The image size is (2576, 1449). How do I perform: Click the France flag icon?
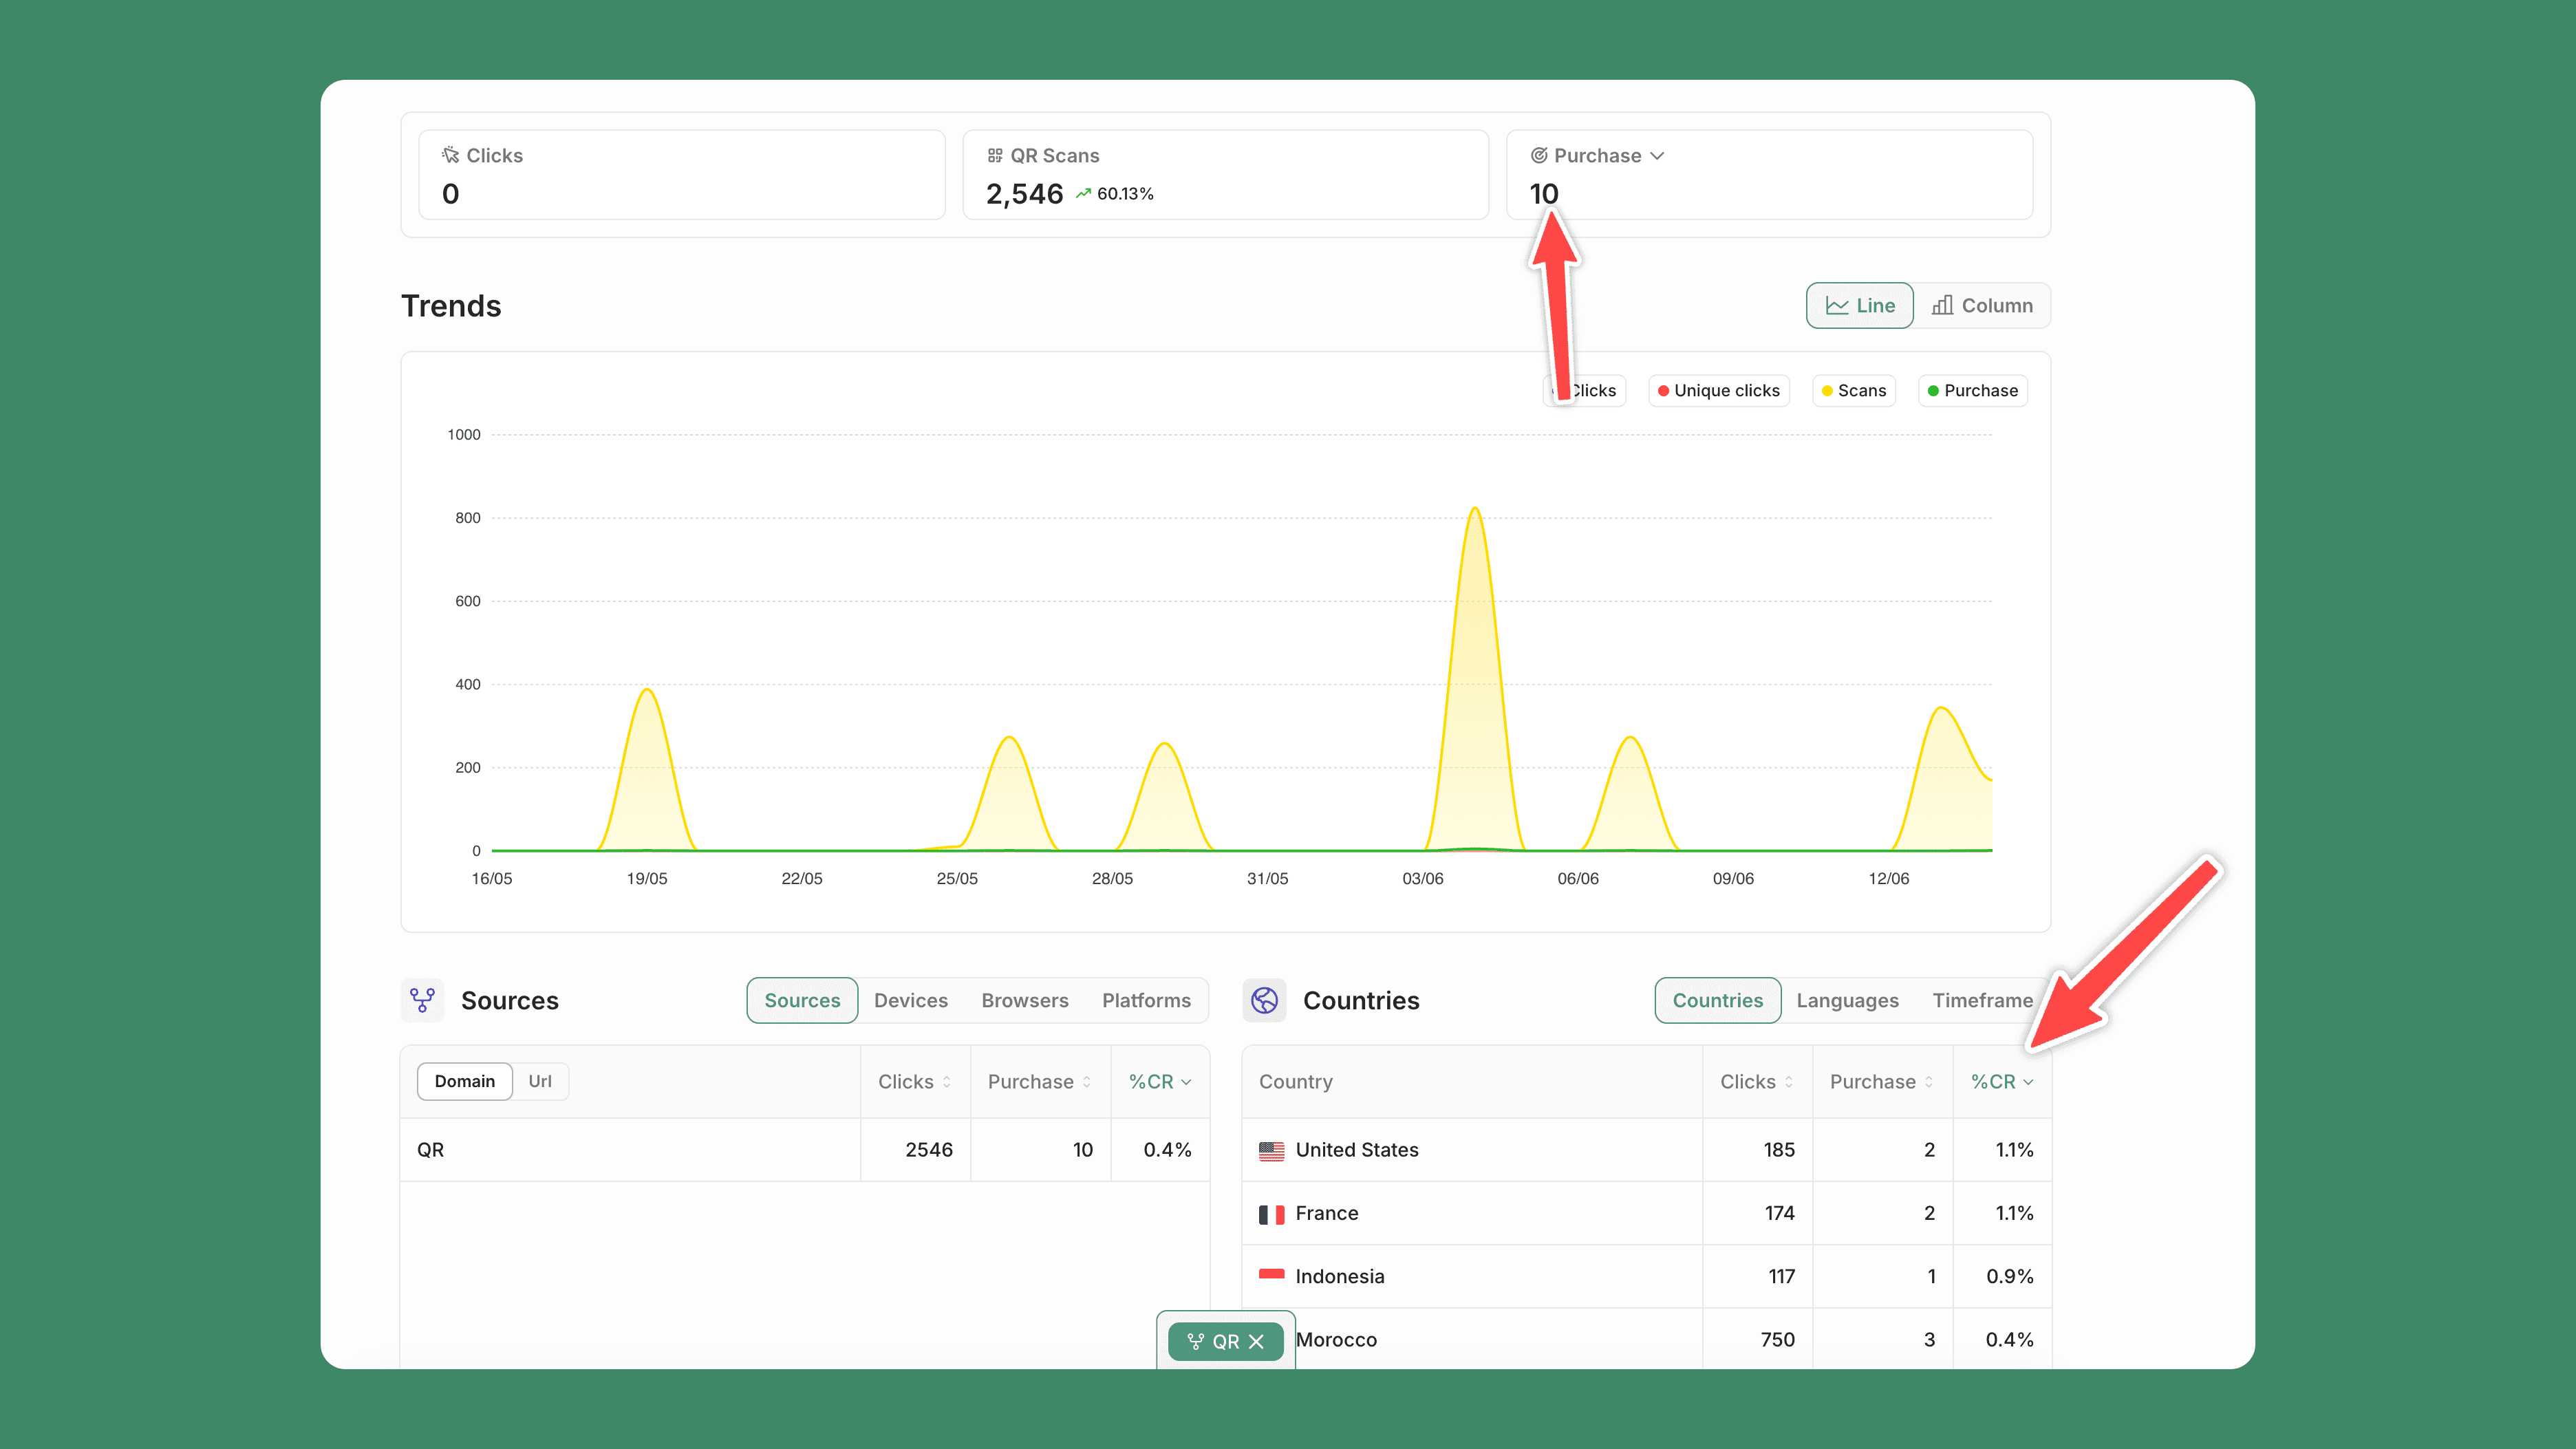point(1271,1214)
